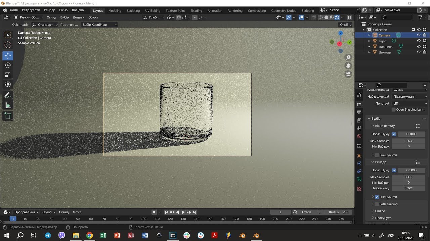This screenshot has height=241, width=430.
Task: Click the viewport Max Samples 1024 field
Action: coord(408,141)
